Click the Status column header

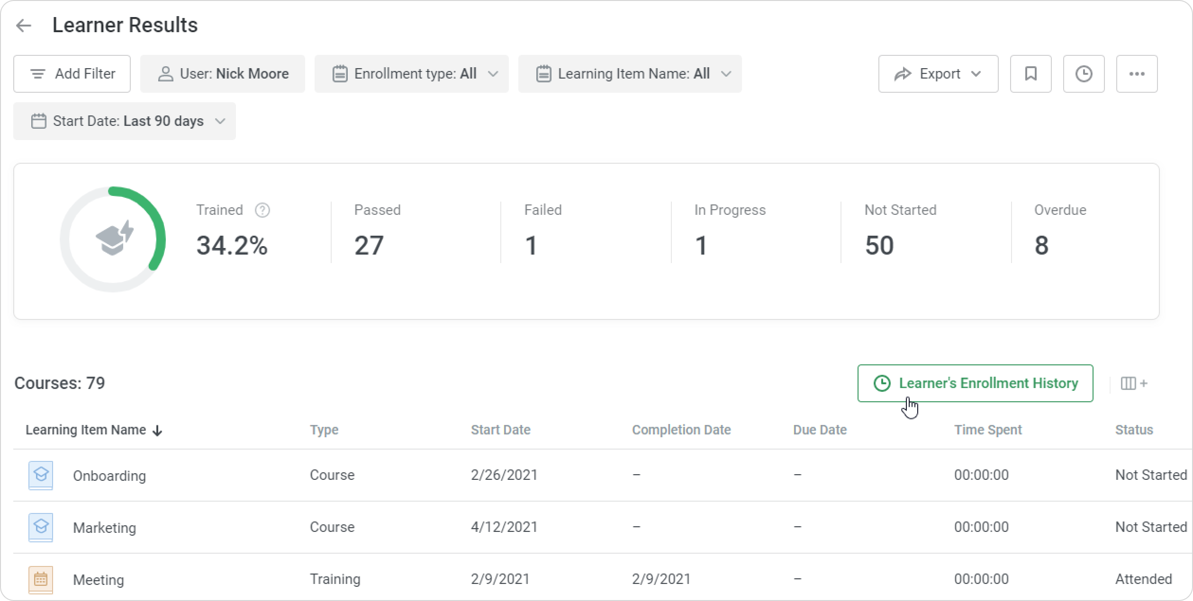(x=1134, y=430)
